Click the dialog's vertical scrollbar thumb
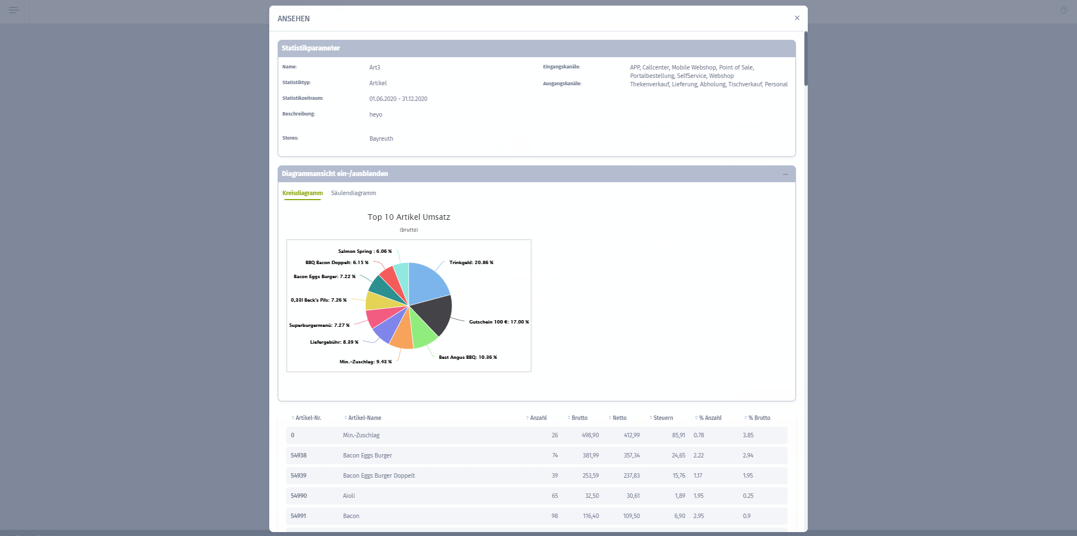The image size is (1077, 536). tap(806, 58)
